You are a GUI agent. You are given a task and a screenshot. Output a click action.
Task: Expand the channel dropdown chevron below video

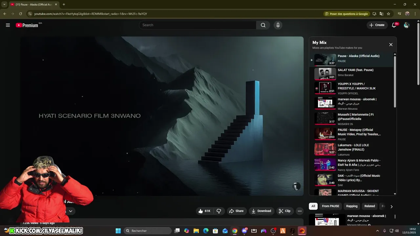(71, 211)
